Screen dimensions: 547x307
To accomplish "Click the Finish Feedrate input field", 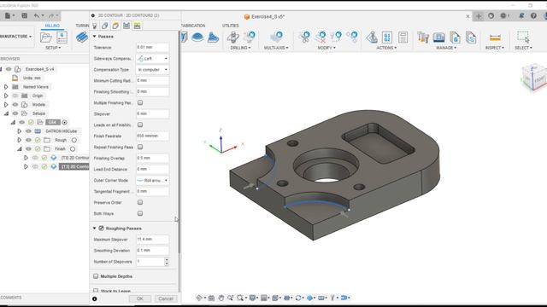I will [152, 136].
